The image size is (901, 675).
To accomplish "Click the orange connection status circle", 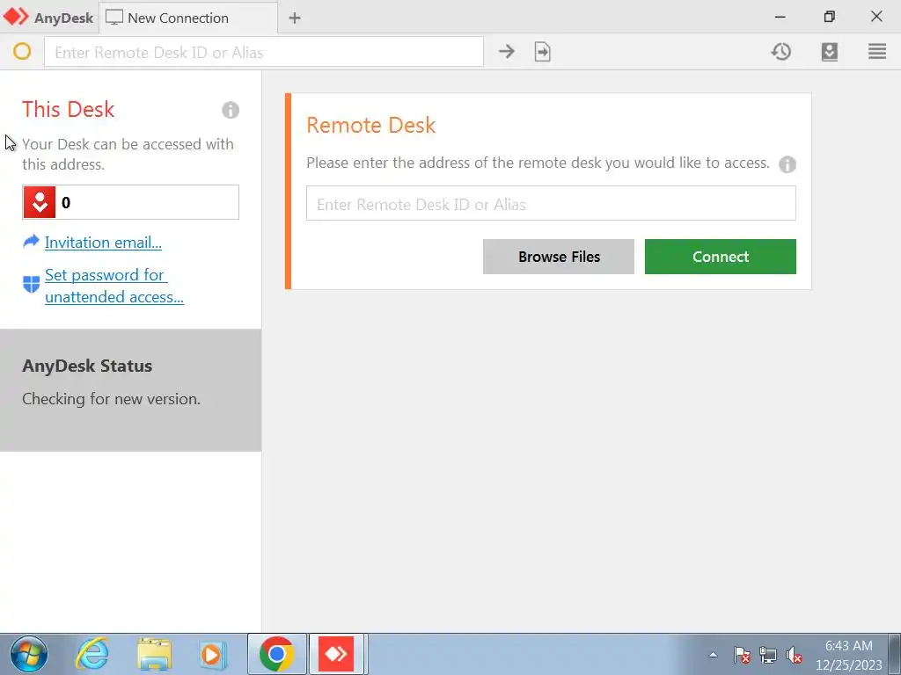I will 22,52.
